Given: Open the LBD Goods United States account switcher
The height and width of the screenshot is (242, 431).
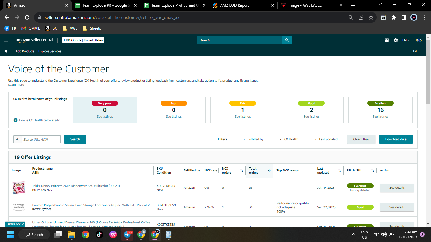Looking at the screenshot, I should tap(83, 40).
